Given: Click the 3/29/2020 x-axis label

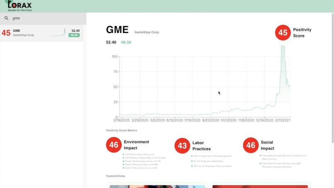Looking at the screenshot, I should tap(140, 120).
